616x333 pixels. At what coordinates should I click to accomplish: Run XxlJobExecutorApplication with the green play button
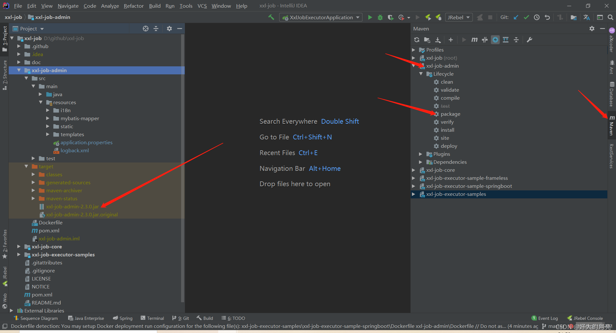pos(370,17)
